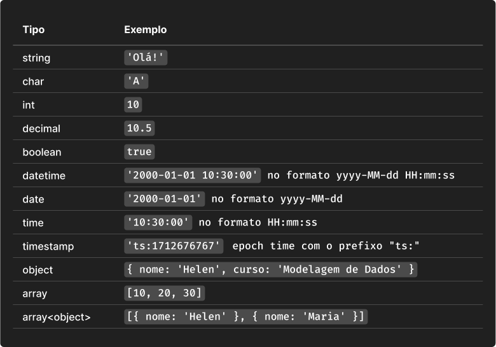Click the Tipo column header
496x347 pixels.
34,30
